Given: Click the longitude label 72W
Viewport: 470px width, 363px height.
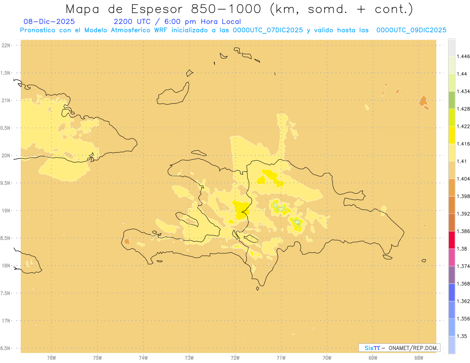Looking at the screenshot, I should click(235, 358).
